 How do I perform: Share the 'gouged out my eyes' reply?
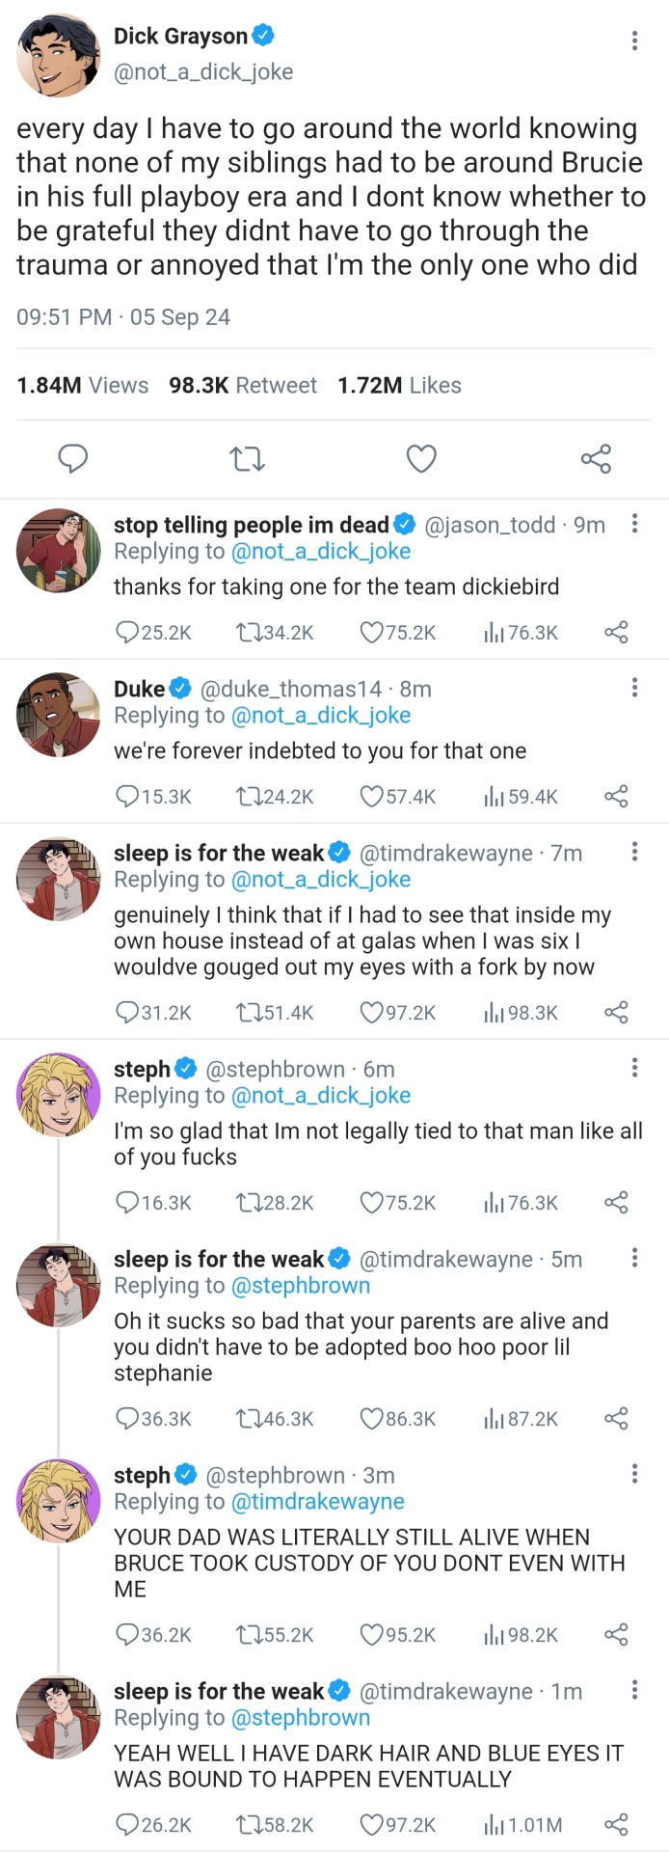click(x=616, y=1013)
